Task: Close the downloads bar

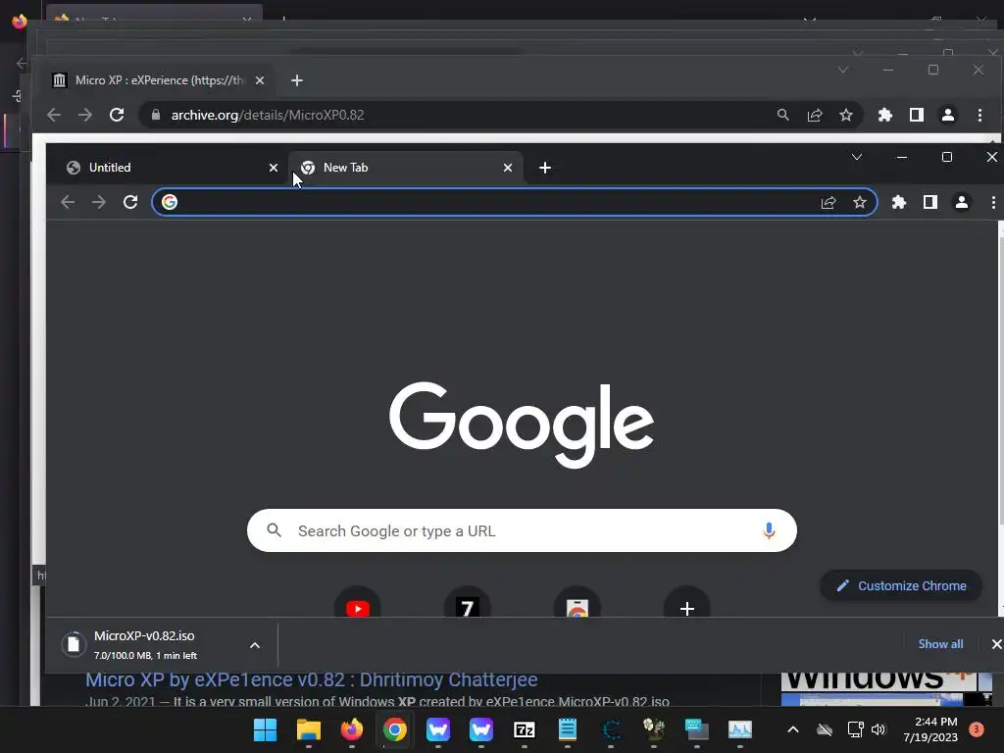Action: 996,644
